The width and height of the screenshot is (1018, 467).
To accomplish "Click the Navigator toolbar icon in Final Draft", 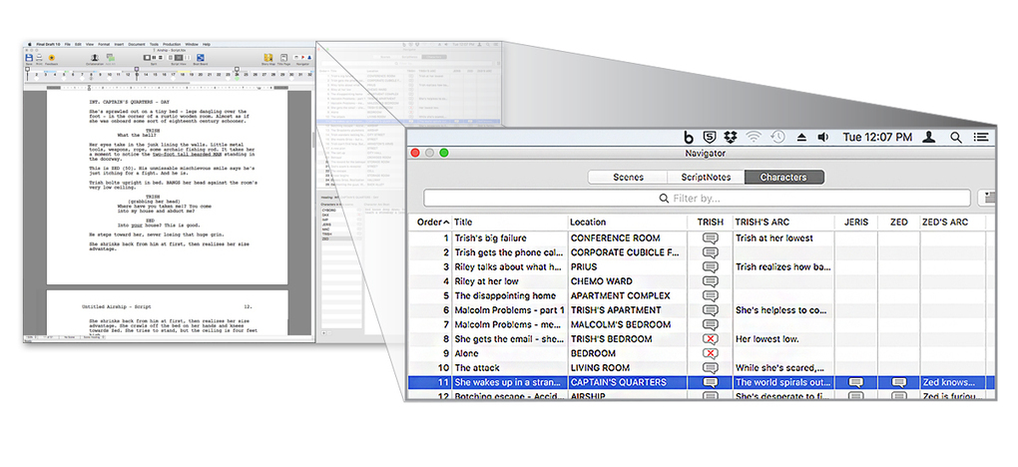I will (302, 58).
